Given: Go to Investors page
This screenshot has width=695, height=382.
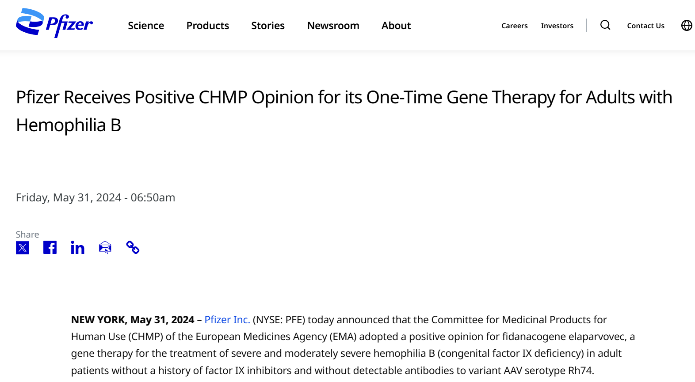Looking at the screenshot, I should pos(557,26).
